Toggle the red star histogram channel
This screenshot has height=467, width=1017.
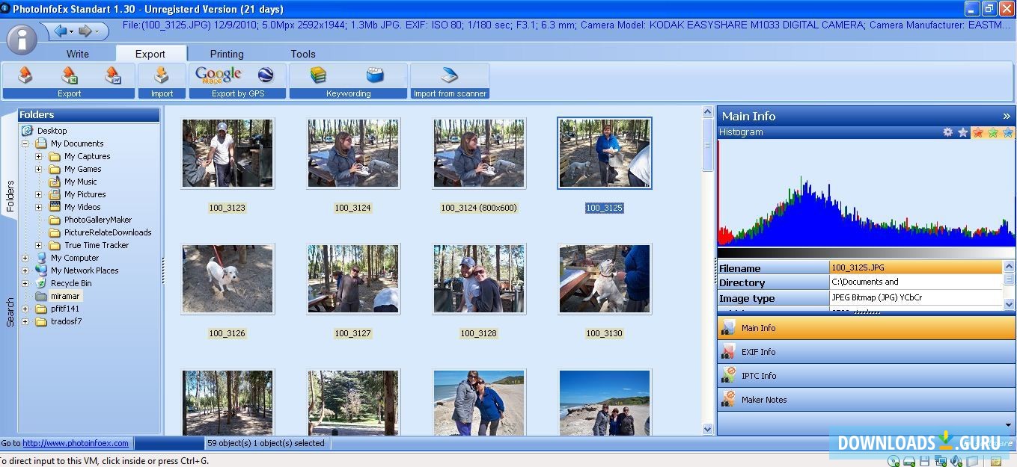point(978,132)
